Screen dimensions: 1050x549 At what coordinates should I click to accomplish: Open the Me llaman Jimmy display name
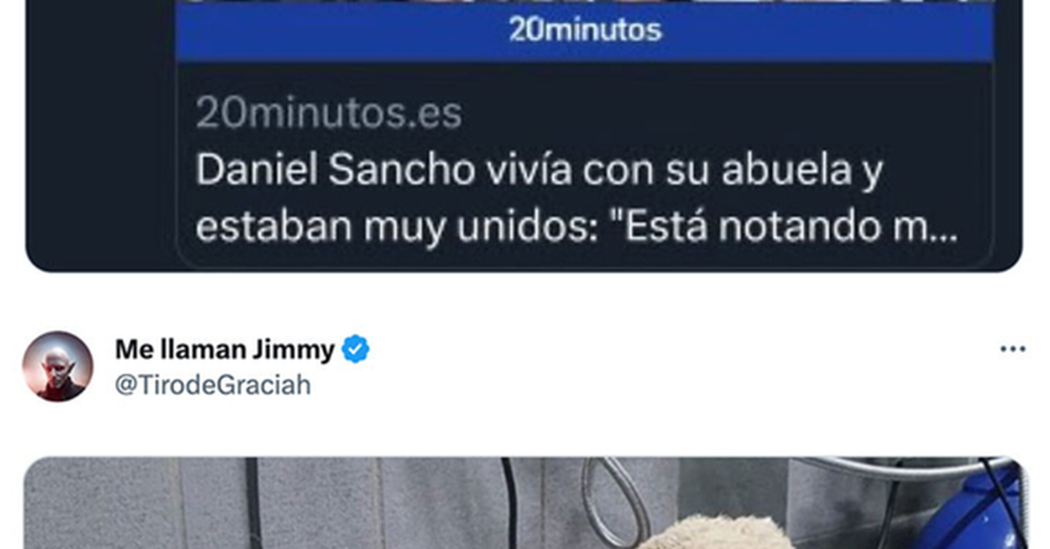(225, 349)
